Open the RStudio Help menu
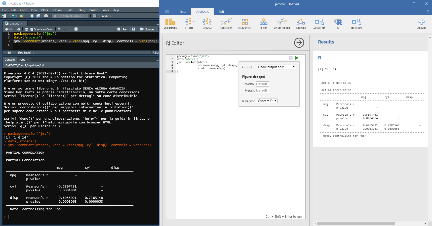Image resolution: width=432 pixels, height=226 pixels. point(116,10)
